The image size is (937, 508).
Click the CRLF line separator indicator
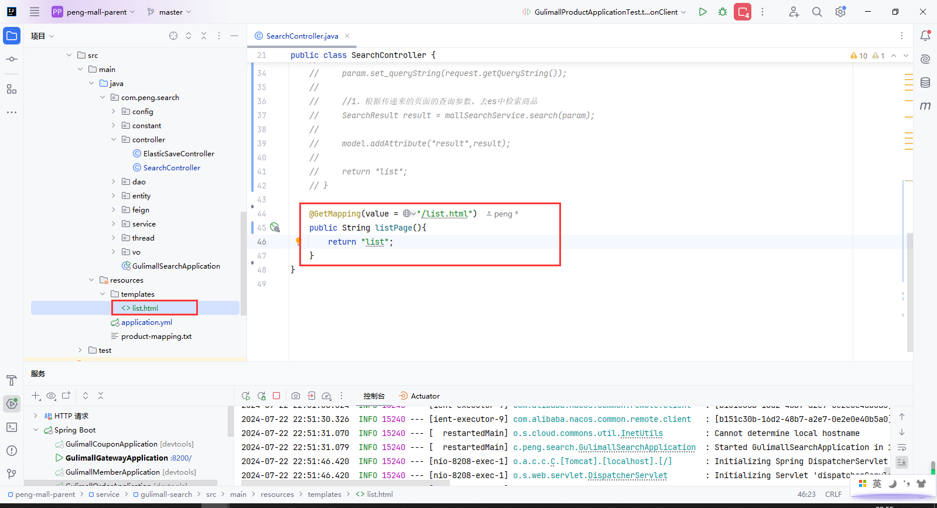[x=833, y=495]
